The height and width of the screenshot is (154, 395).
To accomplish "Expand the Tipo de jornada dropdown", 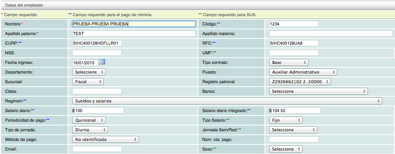I will pyautogui.click(x=90, y=130).
